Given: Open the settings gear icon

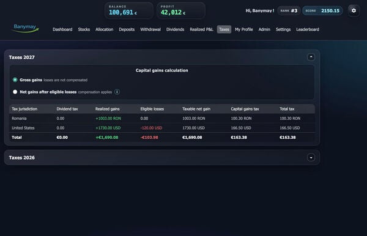Looking at the screenshot, I should pos(354,10).
